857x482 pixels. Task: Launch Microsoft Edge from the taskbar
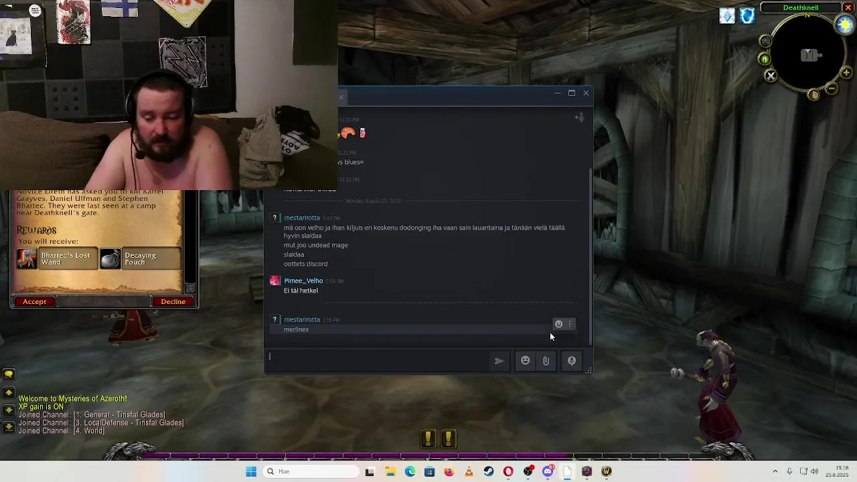410,471
